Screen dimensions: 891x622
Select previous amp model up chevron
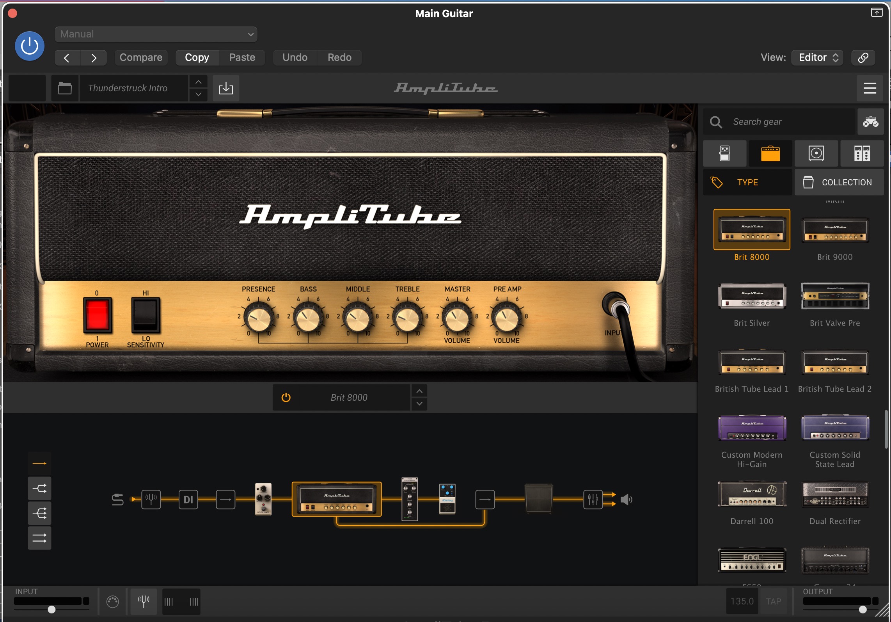(419, 391)
